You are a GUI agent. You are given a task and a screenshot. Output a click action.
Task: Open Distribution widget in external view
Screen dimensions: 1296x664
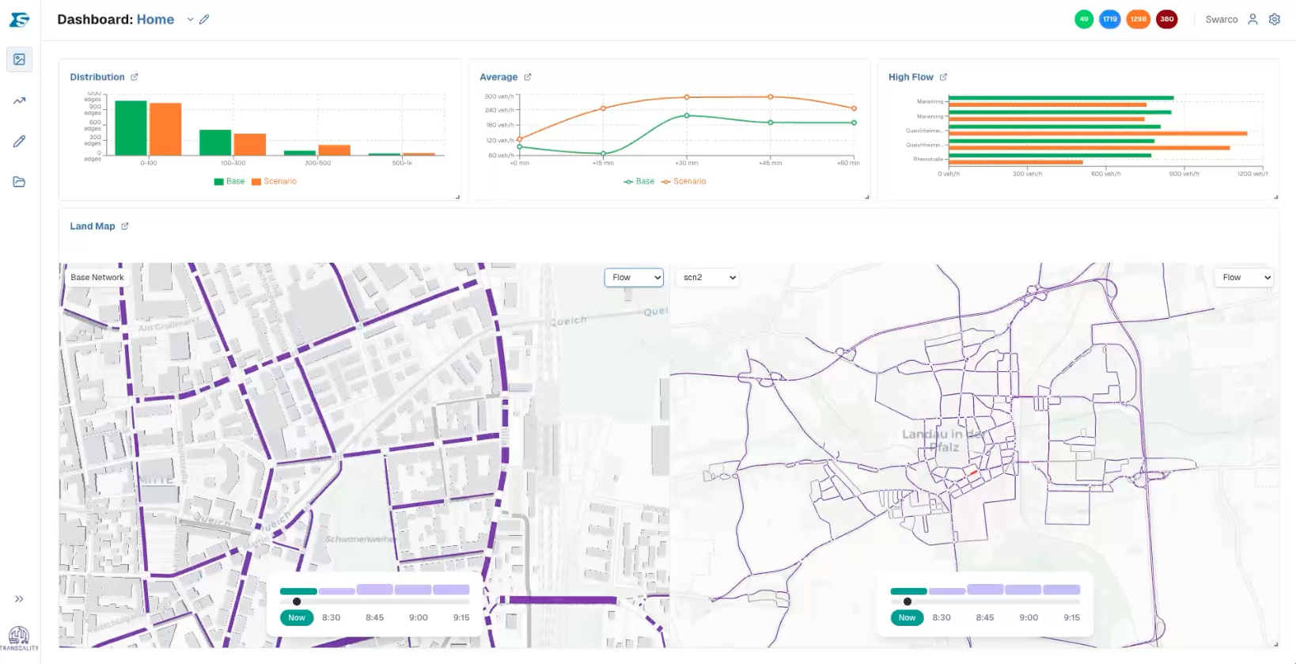pyautogui.click(x=135, y=77)
